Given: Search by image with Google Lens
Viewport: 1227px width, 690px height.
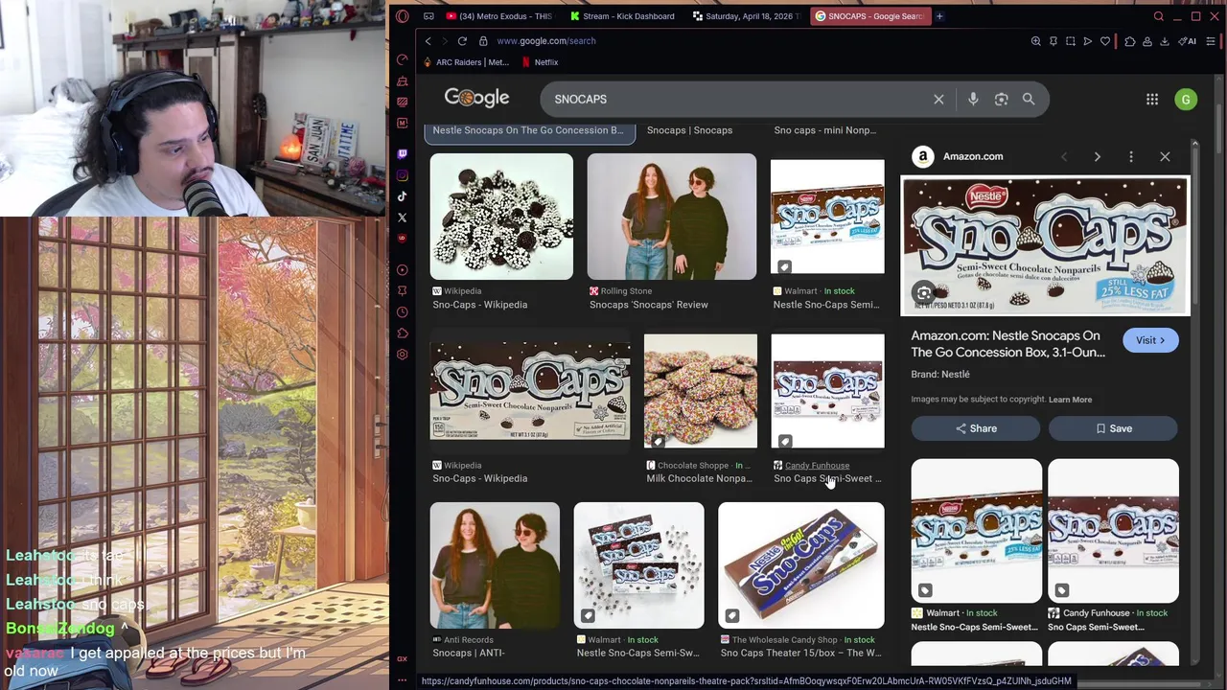Looking at the screenshot, I should [x=1001, y=99].
